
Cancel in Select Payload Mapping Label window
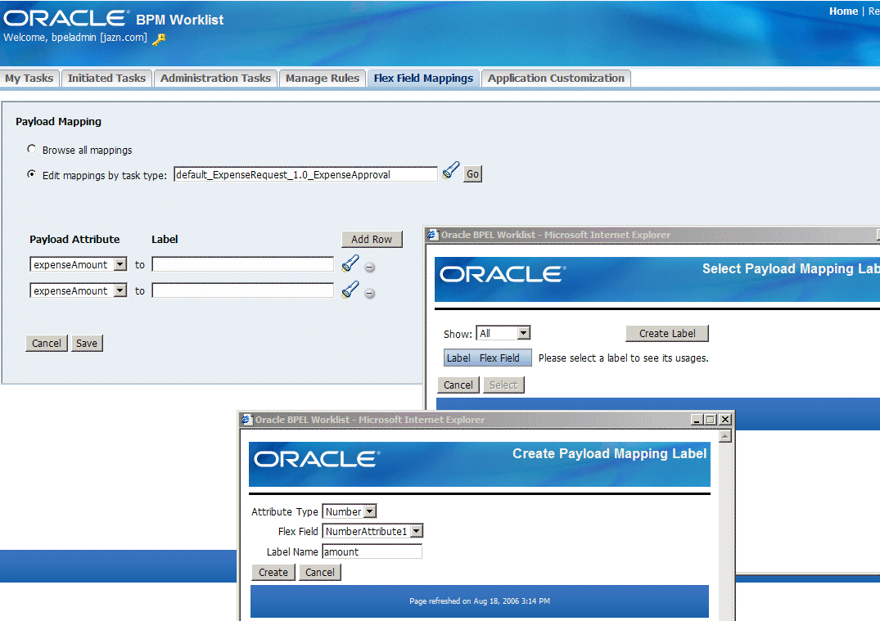(x=458, y=385)
